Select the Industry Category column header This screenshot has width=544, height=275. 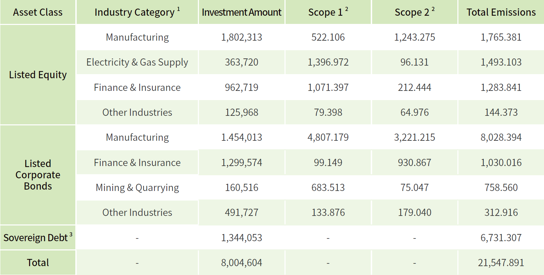coord(137,12)
